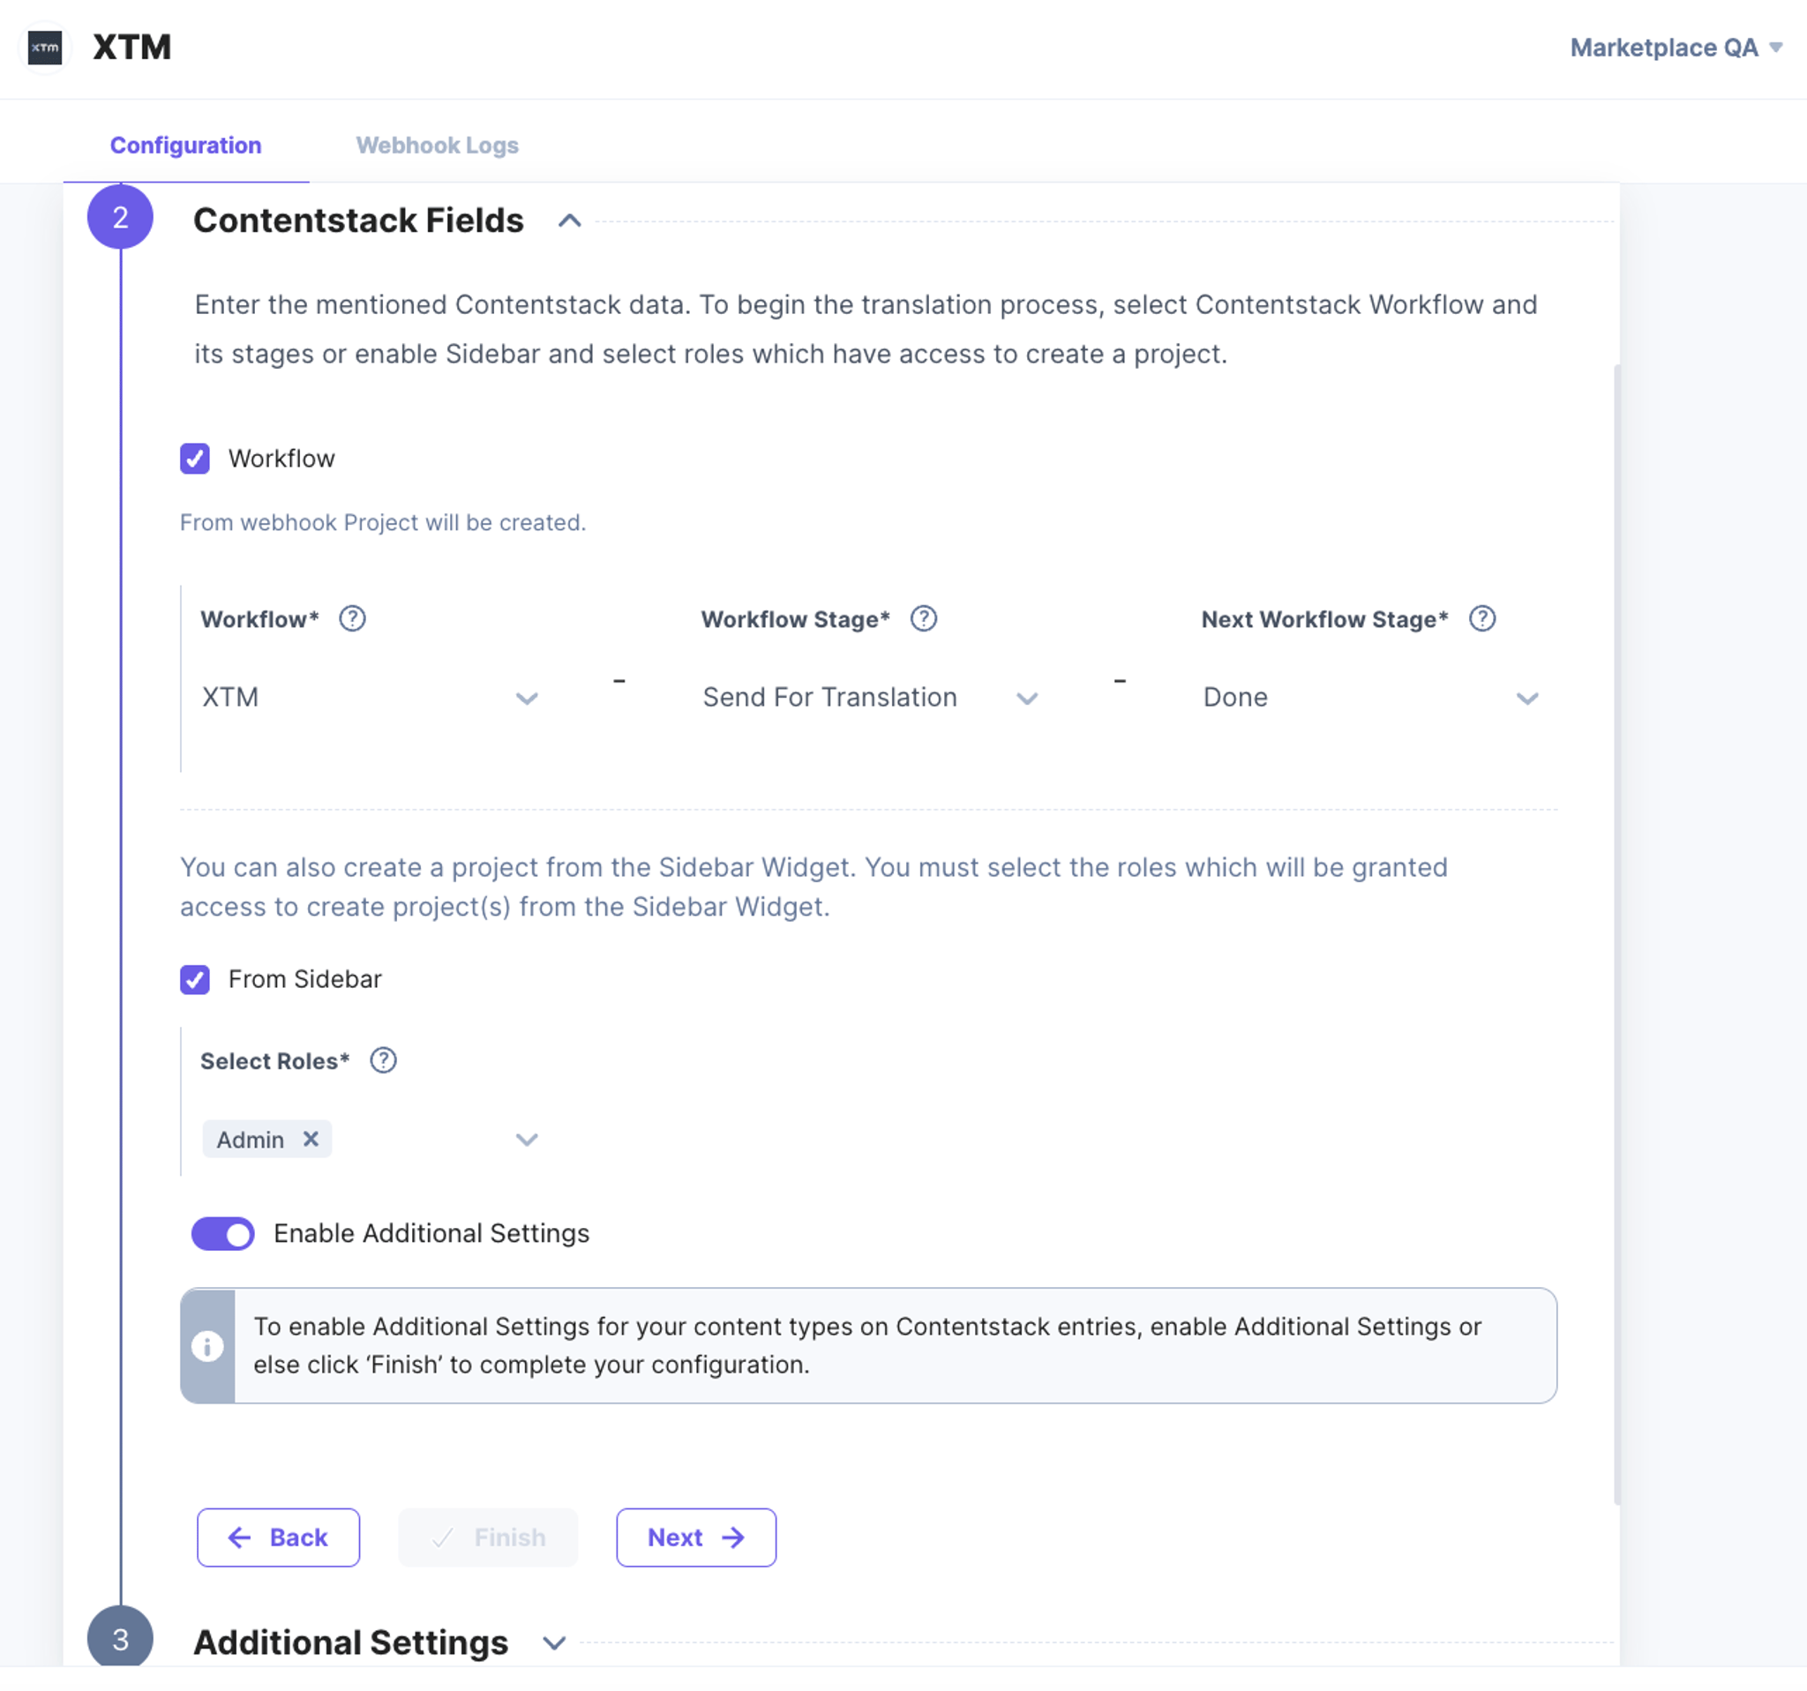The image size is (1807, 1691).
Task: Click the 'Select Roles*' field label
Action: (x=274, y=1061)
